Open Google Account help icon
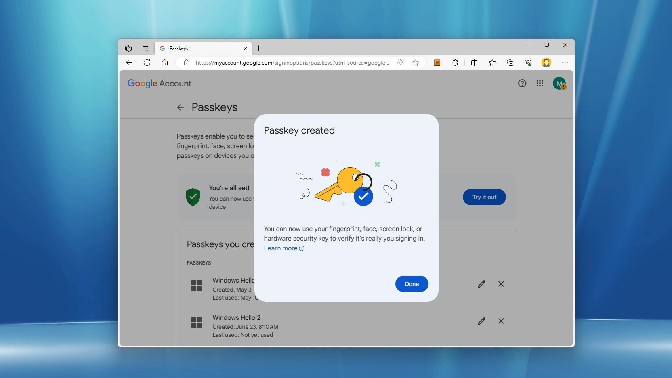Viewport: 672px width, 378px height. point(522,83)
